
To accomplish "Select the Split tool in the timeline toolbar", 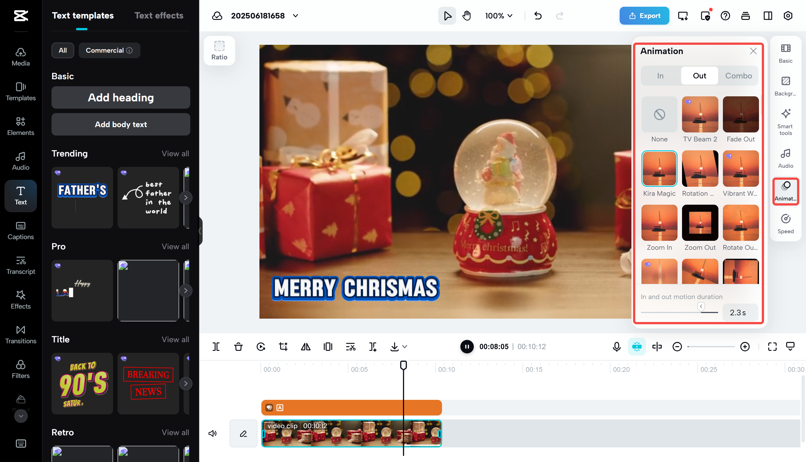I will 216,347.
